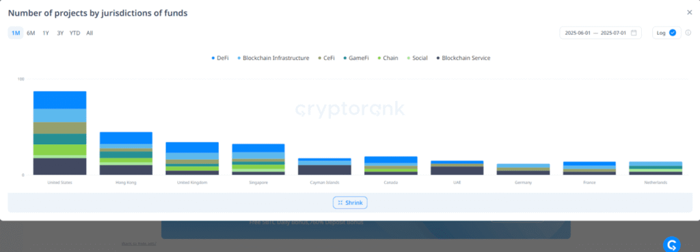
Task: Hide the Chain legend series
Action: 388,58
